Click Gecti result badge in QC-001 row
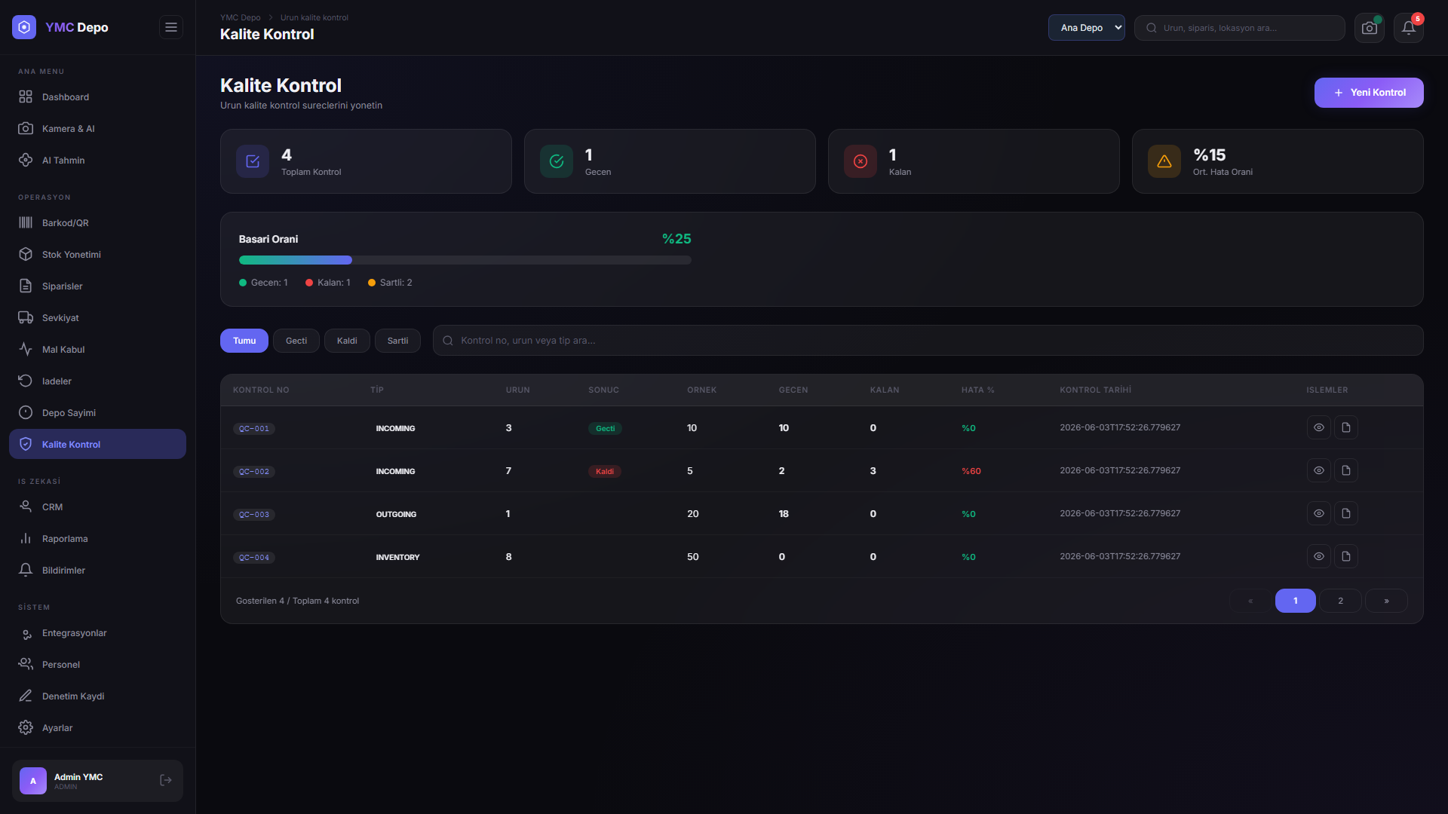 click(605, 429)
